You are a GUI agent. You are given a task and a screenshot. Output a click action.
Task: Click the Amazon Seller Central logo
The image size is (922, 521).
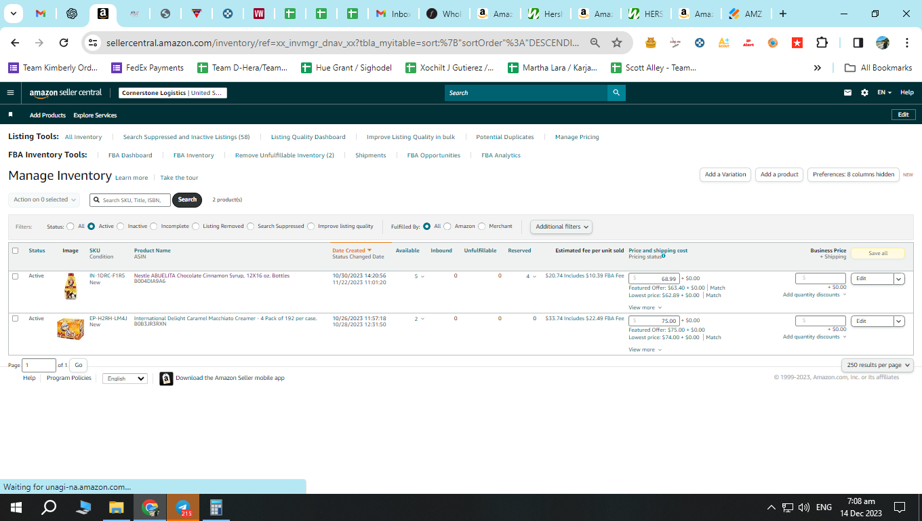[x=66, y=93]
